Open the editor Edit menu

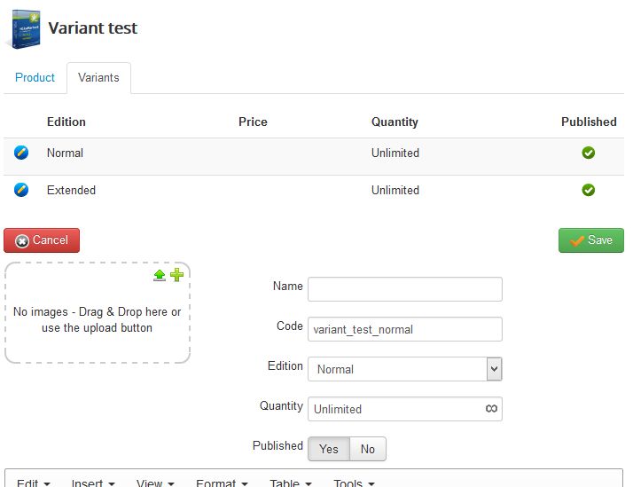tap(34, 483)
